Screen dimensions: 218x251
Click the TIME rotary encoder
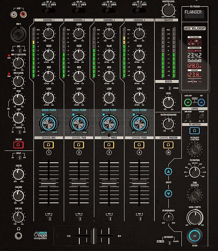coord(195,195)
